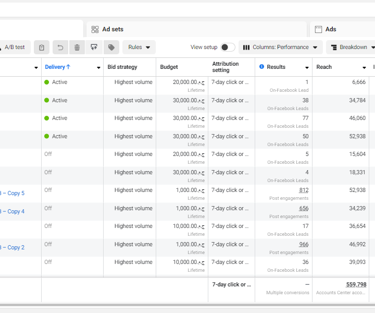Open the Reach column options arrow
This screenshot has height=313, width=375.
(364, 68)
